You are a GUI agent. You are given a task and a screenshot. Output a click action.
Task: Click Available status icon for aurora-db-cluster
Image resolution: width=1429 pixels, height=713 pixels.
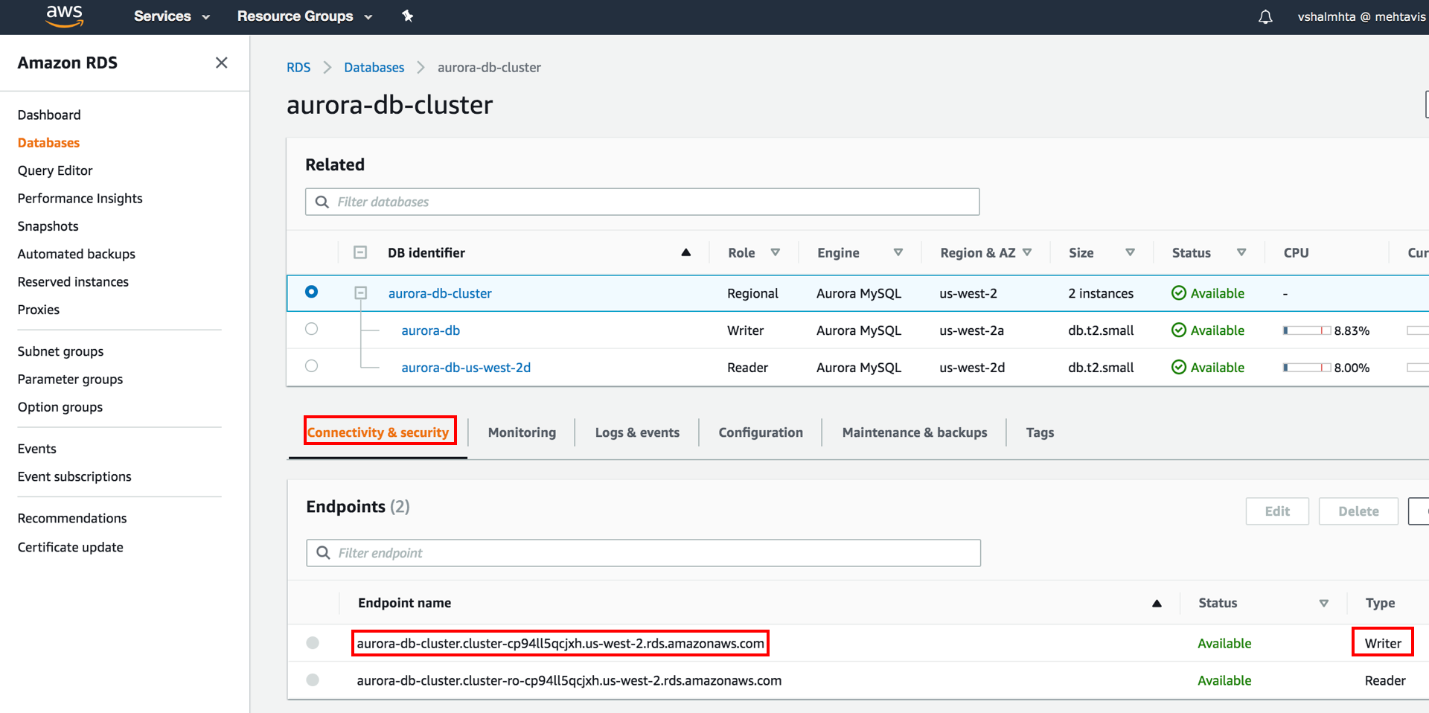(1179, 293)
